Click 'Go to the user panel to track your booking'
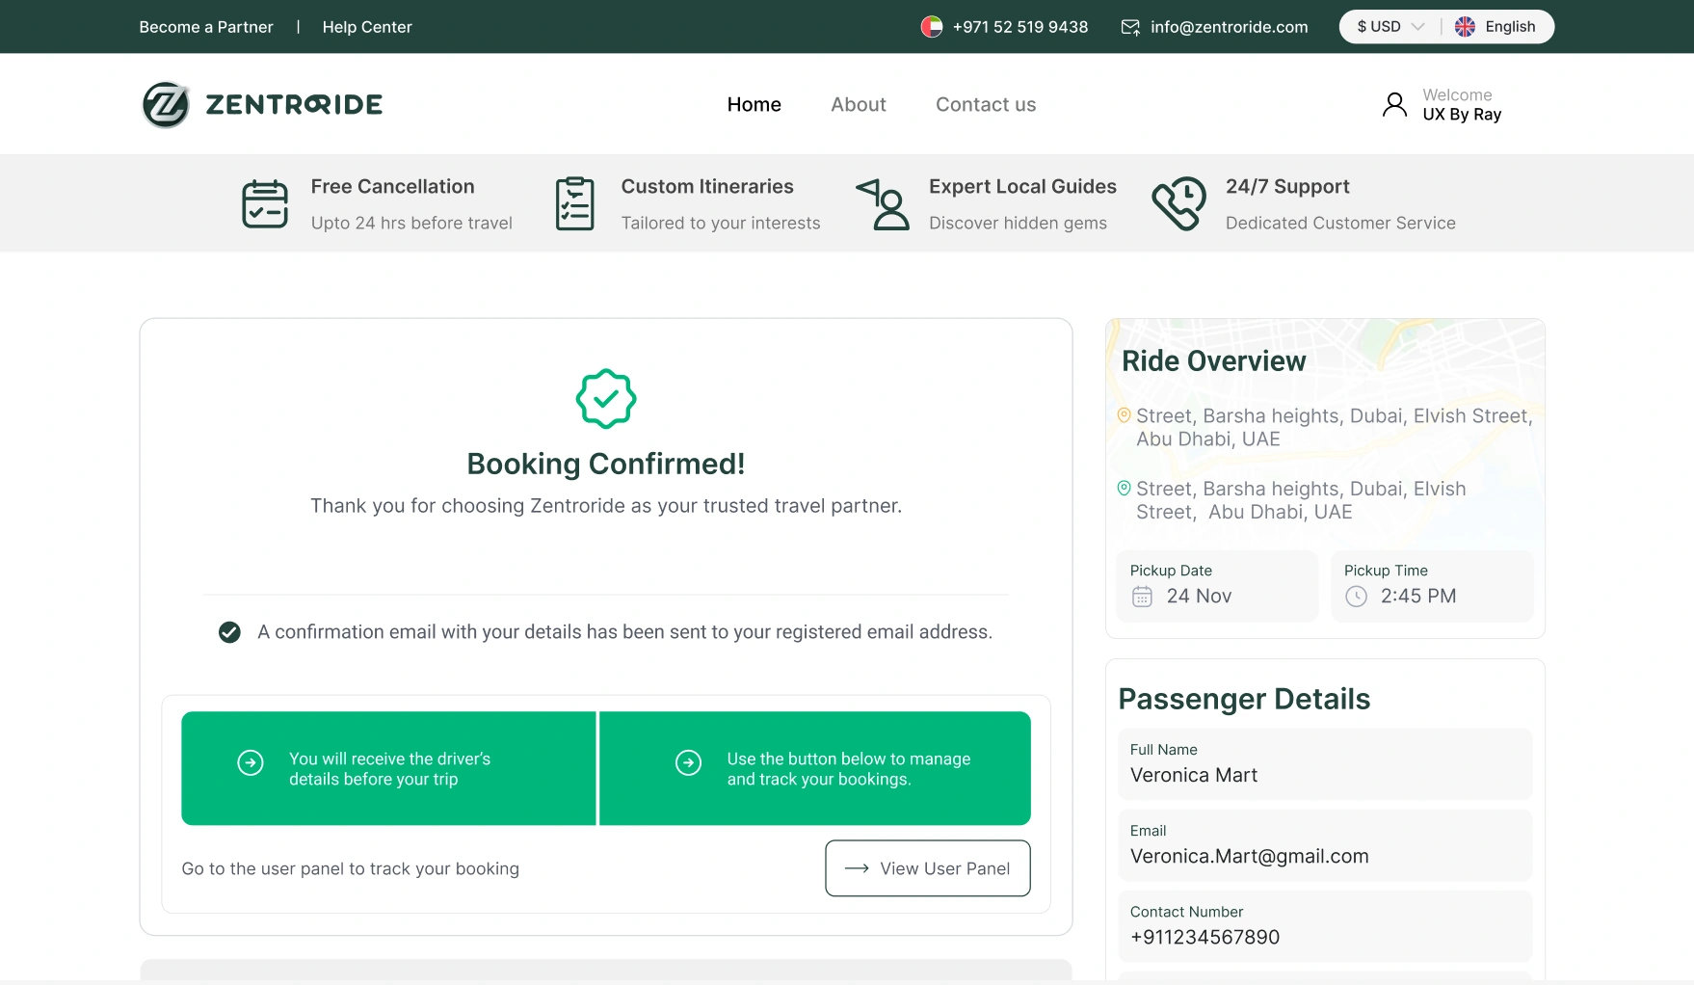Viewport: 1694px width, 985px height. [351, 868]
